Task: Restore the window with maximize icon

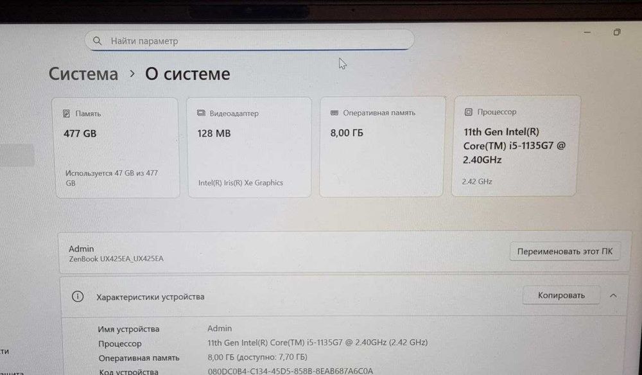Action: pos(616,32)
